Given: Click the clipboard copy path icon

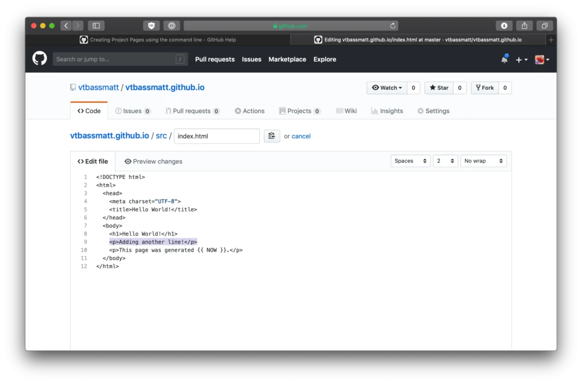Looking at the screenshot, I should [x=272, y=136].
